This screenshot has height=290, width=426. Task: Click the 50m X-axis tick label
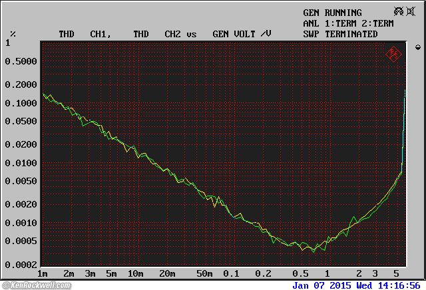pyautogui.click(x=204, y=274)
